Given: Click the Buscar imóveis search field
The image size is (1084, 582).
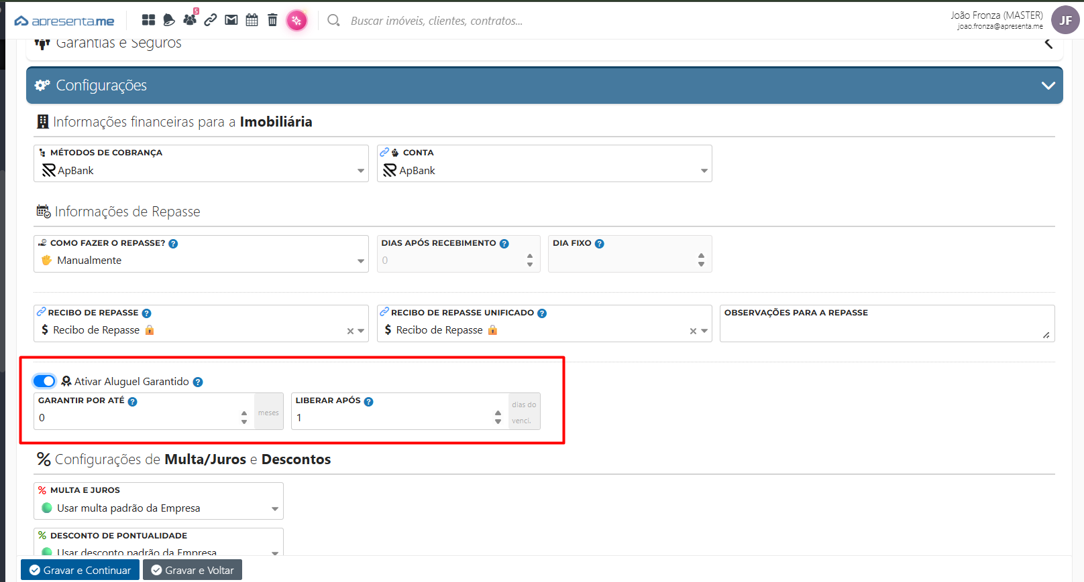Looking at the screenshot, I should (x=437, y=21).
